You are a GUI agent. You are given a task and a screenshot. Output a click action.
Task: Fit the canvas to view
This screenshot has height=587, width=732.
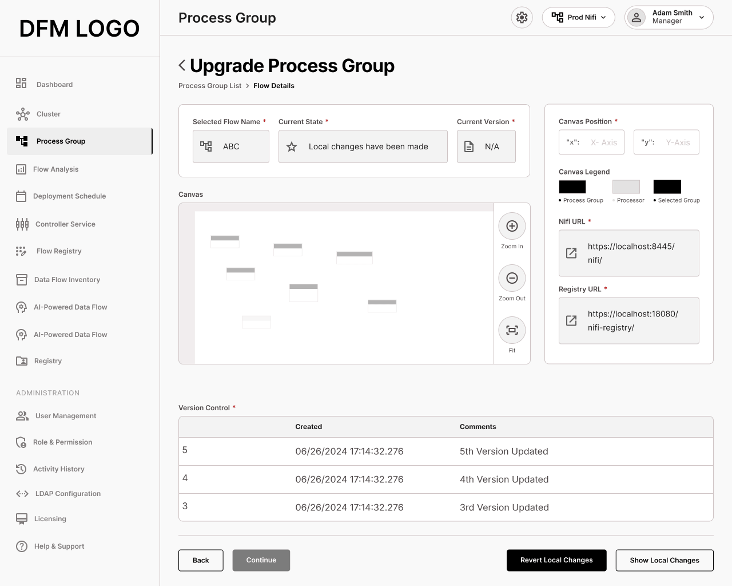click(512, 330)
